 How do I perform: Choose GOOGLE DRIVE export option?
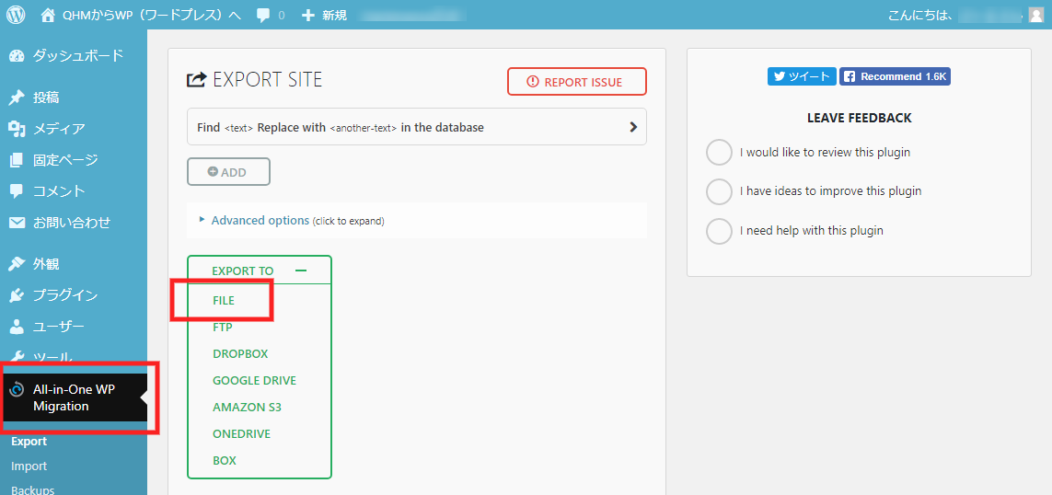254,380
